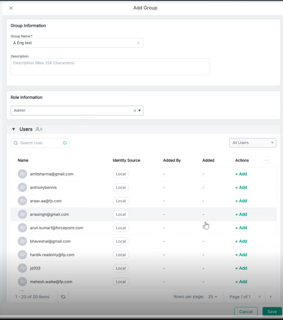Viewport: 283px width, 320px height.
Task: Add mahesh.walke@fp.com to the group
Action: [x=241, y=282]
